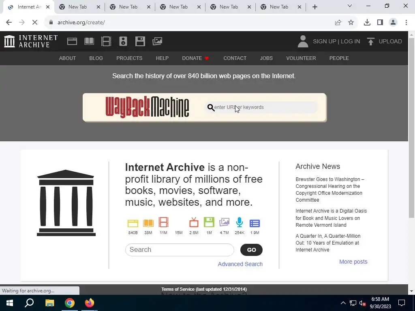Open the 10 Years of Emulation news post
The height and width of the screenshot is (311, 415).
(x=328, y=243)
